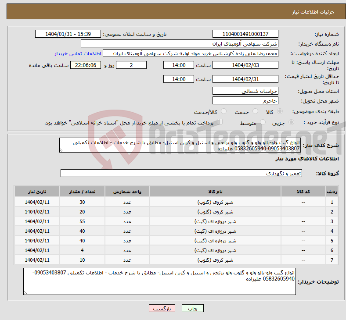Click the توضیحات خریدار textarea
The image size is (346, 320).
click(x=159, y=281)
